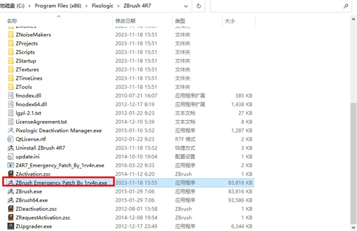Screen dimensions: 357x231
Task: Select the ZTools folder name
Action: click(x=24, y=87)
